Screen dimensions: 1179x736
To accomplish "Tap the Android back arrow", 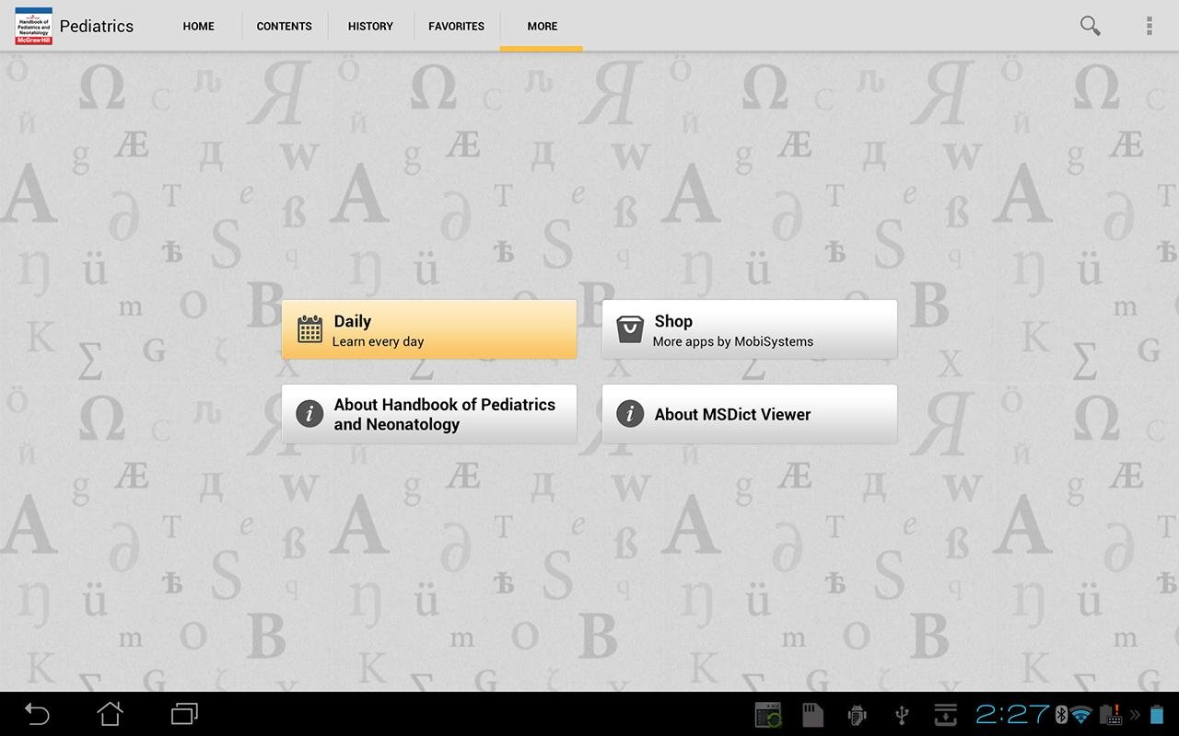I will [37, 714].
